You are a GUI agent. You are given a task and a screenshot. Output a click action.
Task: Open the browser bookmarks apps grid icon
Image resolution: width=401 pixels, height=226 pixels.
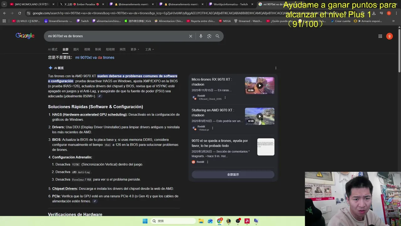pyautogui.click(x=4, y=21)
